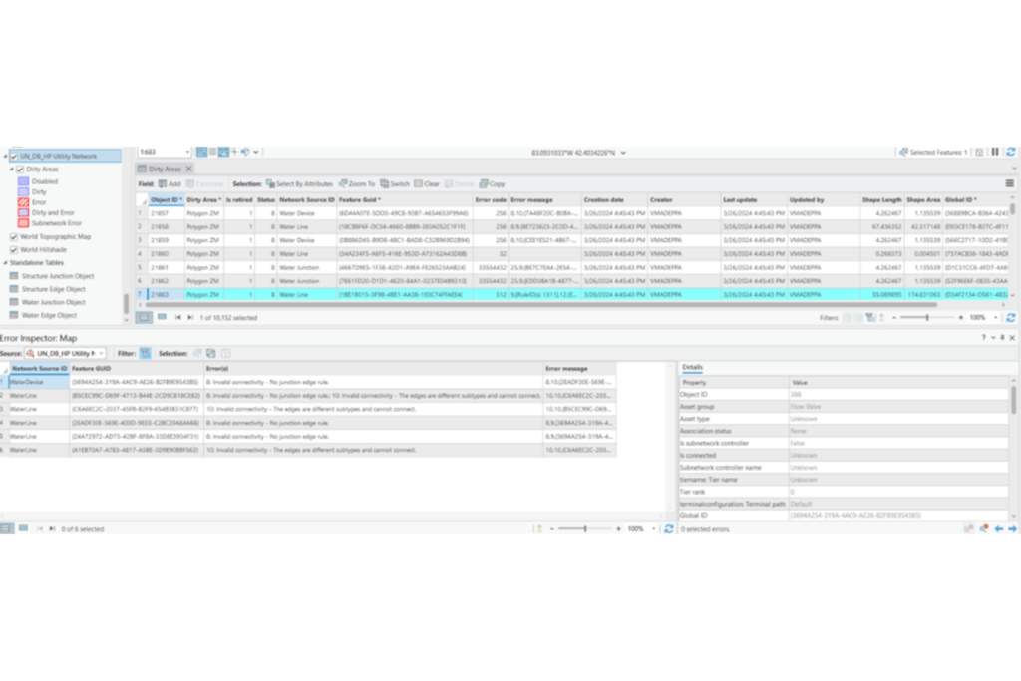Open the map scale dropdown
This screenshot has width=1021, height=681.
186,152
